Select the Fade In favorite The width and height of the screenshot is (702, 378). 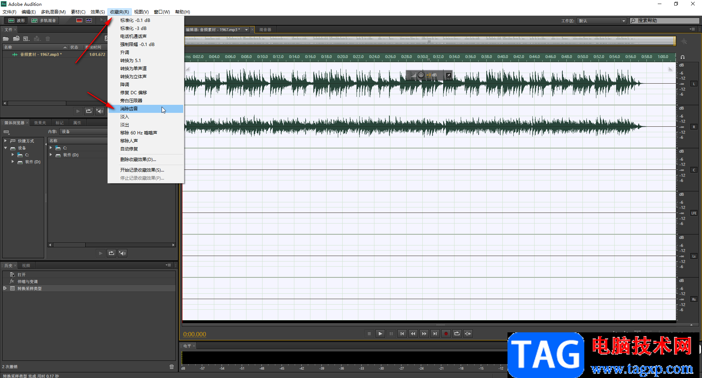(146, 117)
